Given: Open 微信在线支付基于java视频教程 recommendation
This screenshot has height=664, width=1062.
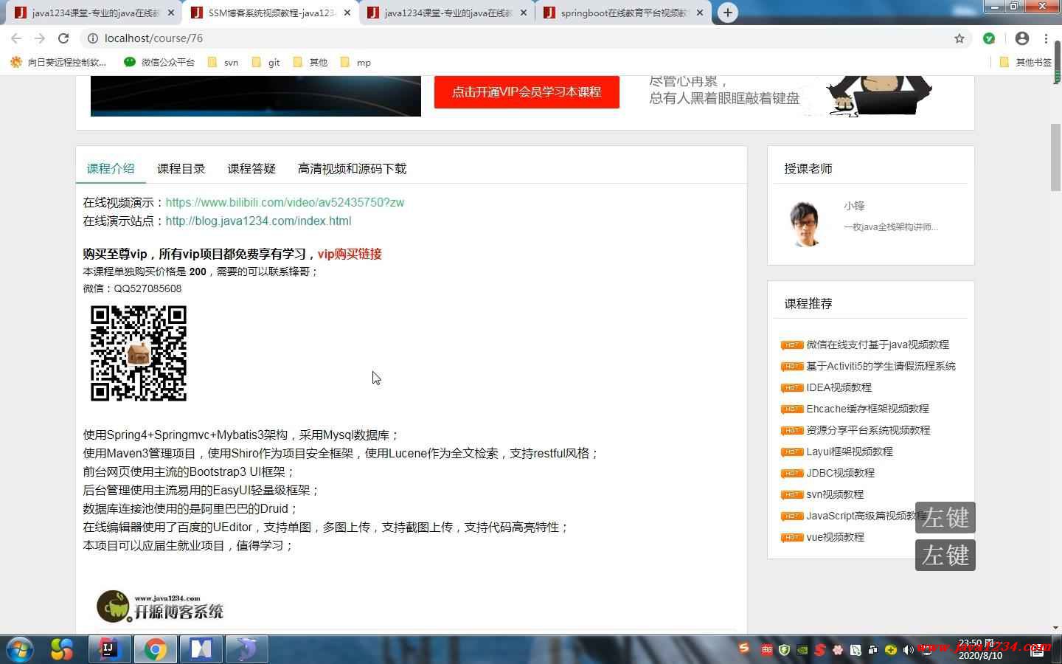Looking at the screenshot, I should click(x=878, y=345).
